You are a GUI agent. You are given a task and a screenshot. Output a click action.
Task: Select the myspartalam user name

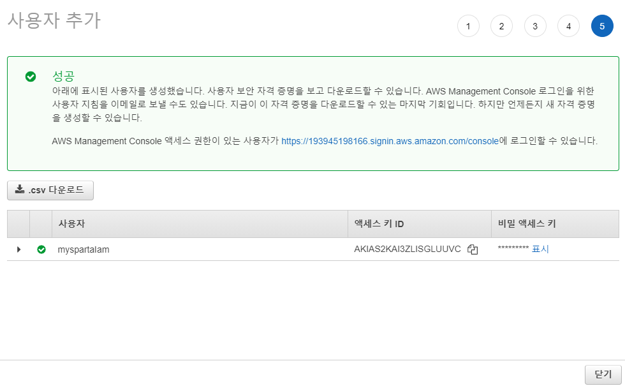pos(84,249)
